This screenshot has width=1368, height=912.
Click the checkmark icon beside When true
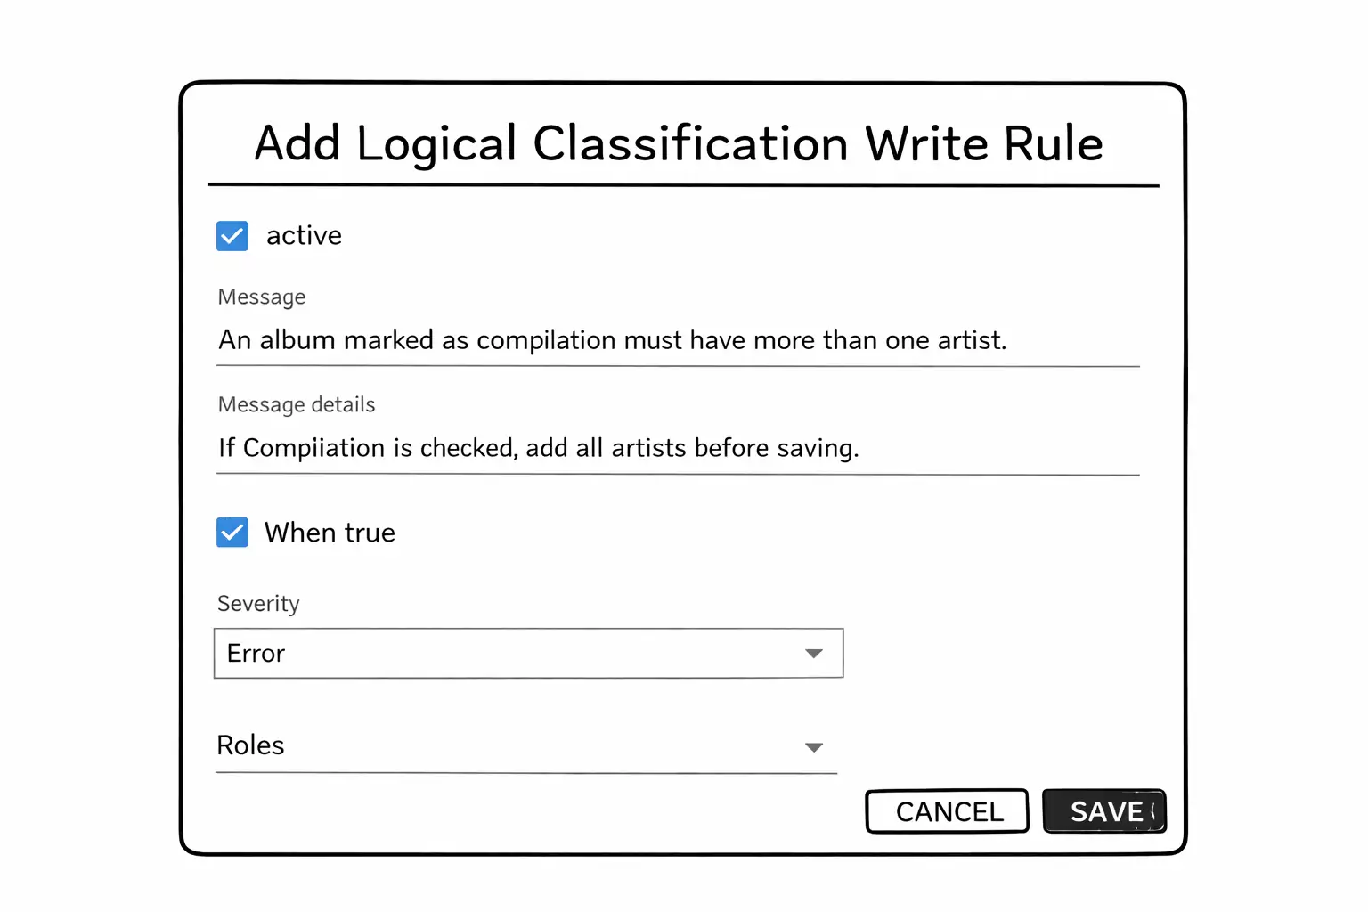click(x=232, y=532)
